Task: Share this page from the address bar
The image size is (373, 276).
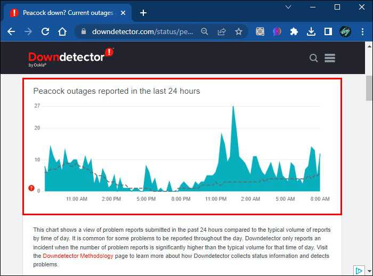Action: pyautogui.click(x=222, y=31)
